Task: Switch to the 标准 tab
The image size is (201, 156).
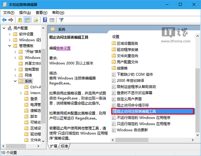Action: pyautogui.click(x=64, y=146)
